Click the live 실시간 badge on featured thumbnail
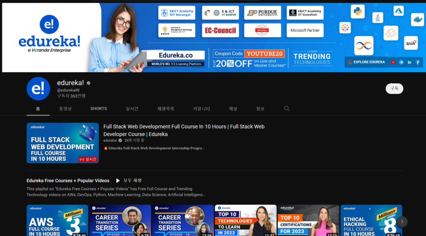Image resolution: width=426 pixels, height=236 pixels. tap(88, 159)
